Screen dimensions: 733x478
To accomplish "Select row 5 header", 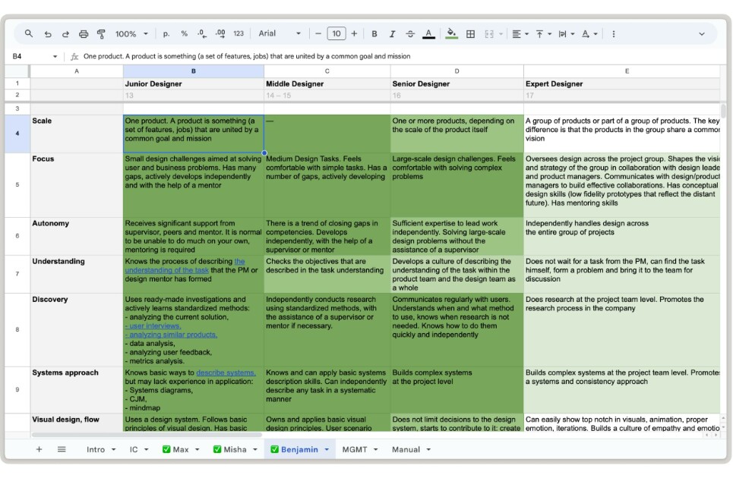I will pos(17,185).
